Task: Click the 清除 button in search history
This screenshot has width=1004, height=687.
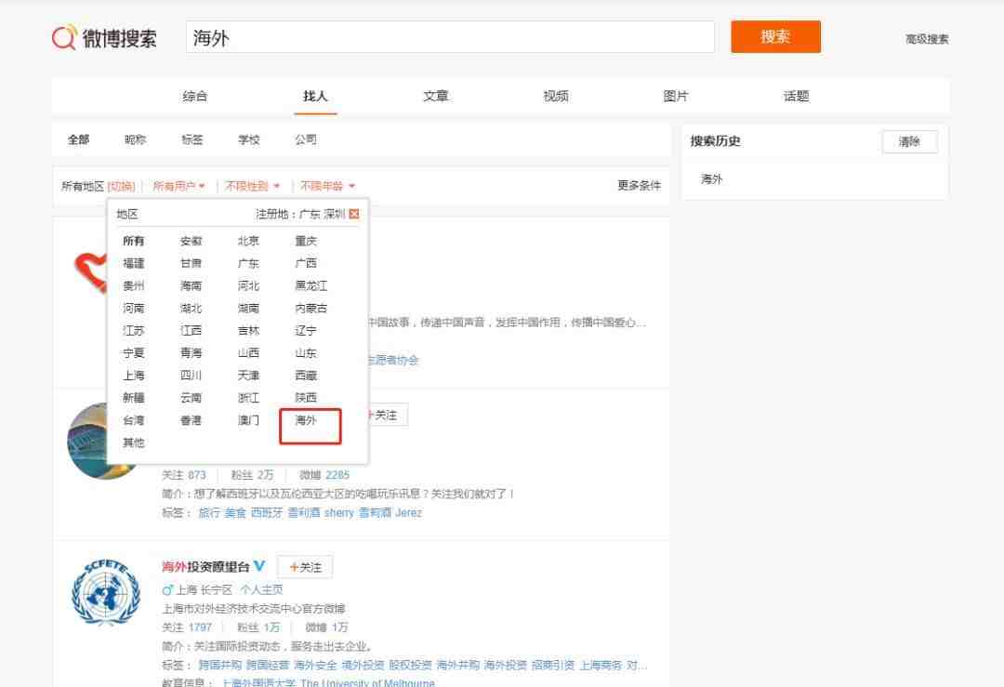Action: [909, 141]
